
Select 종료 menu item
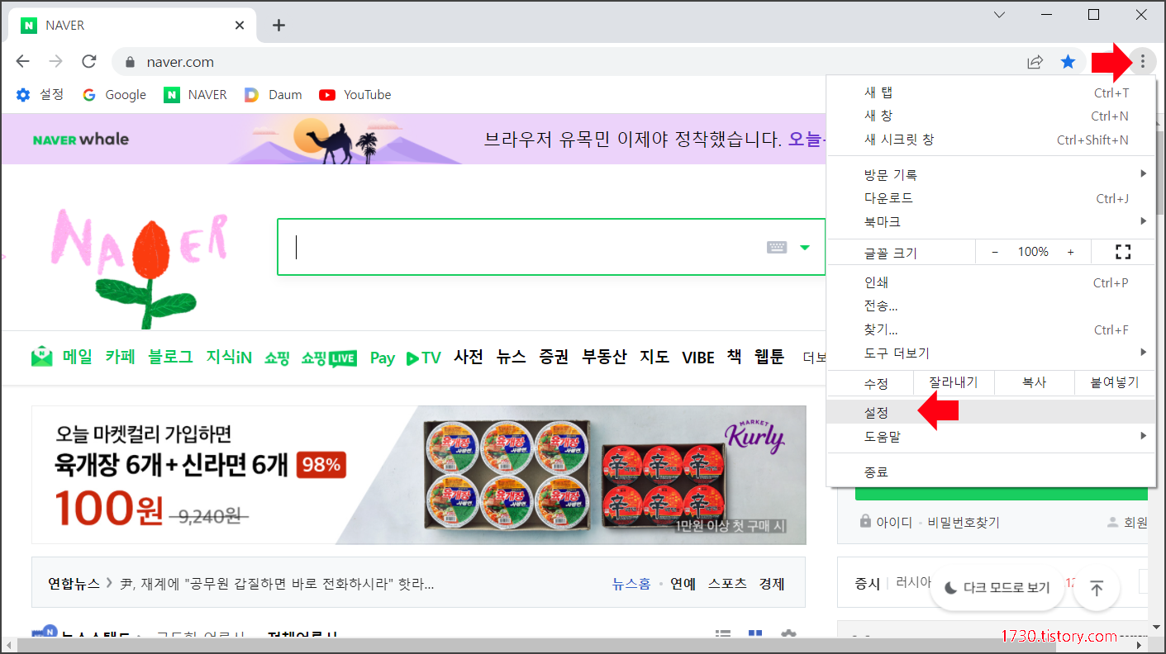click(x=991, y=472)
